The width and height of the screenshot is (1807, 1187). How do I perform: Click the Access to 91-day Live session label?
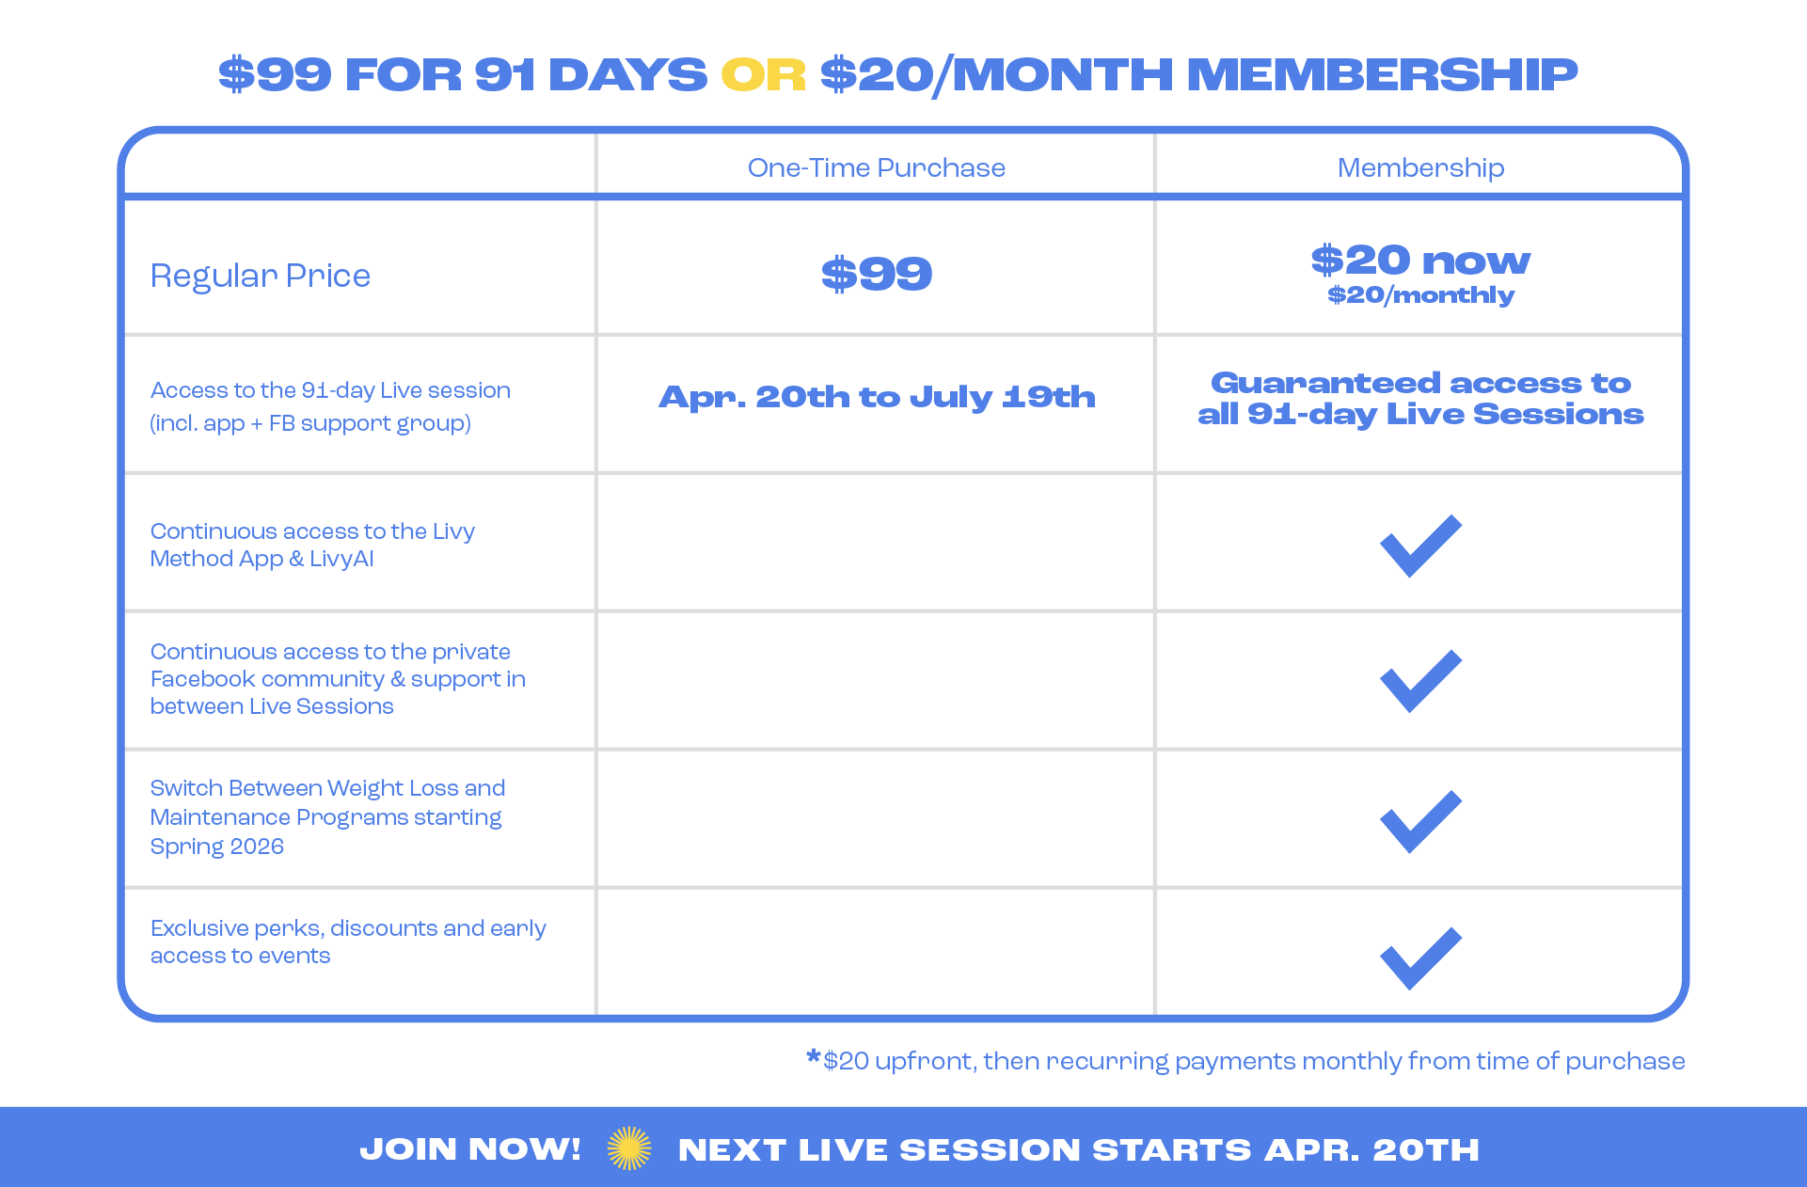pyautogui.click(x=330, y=406)
